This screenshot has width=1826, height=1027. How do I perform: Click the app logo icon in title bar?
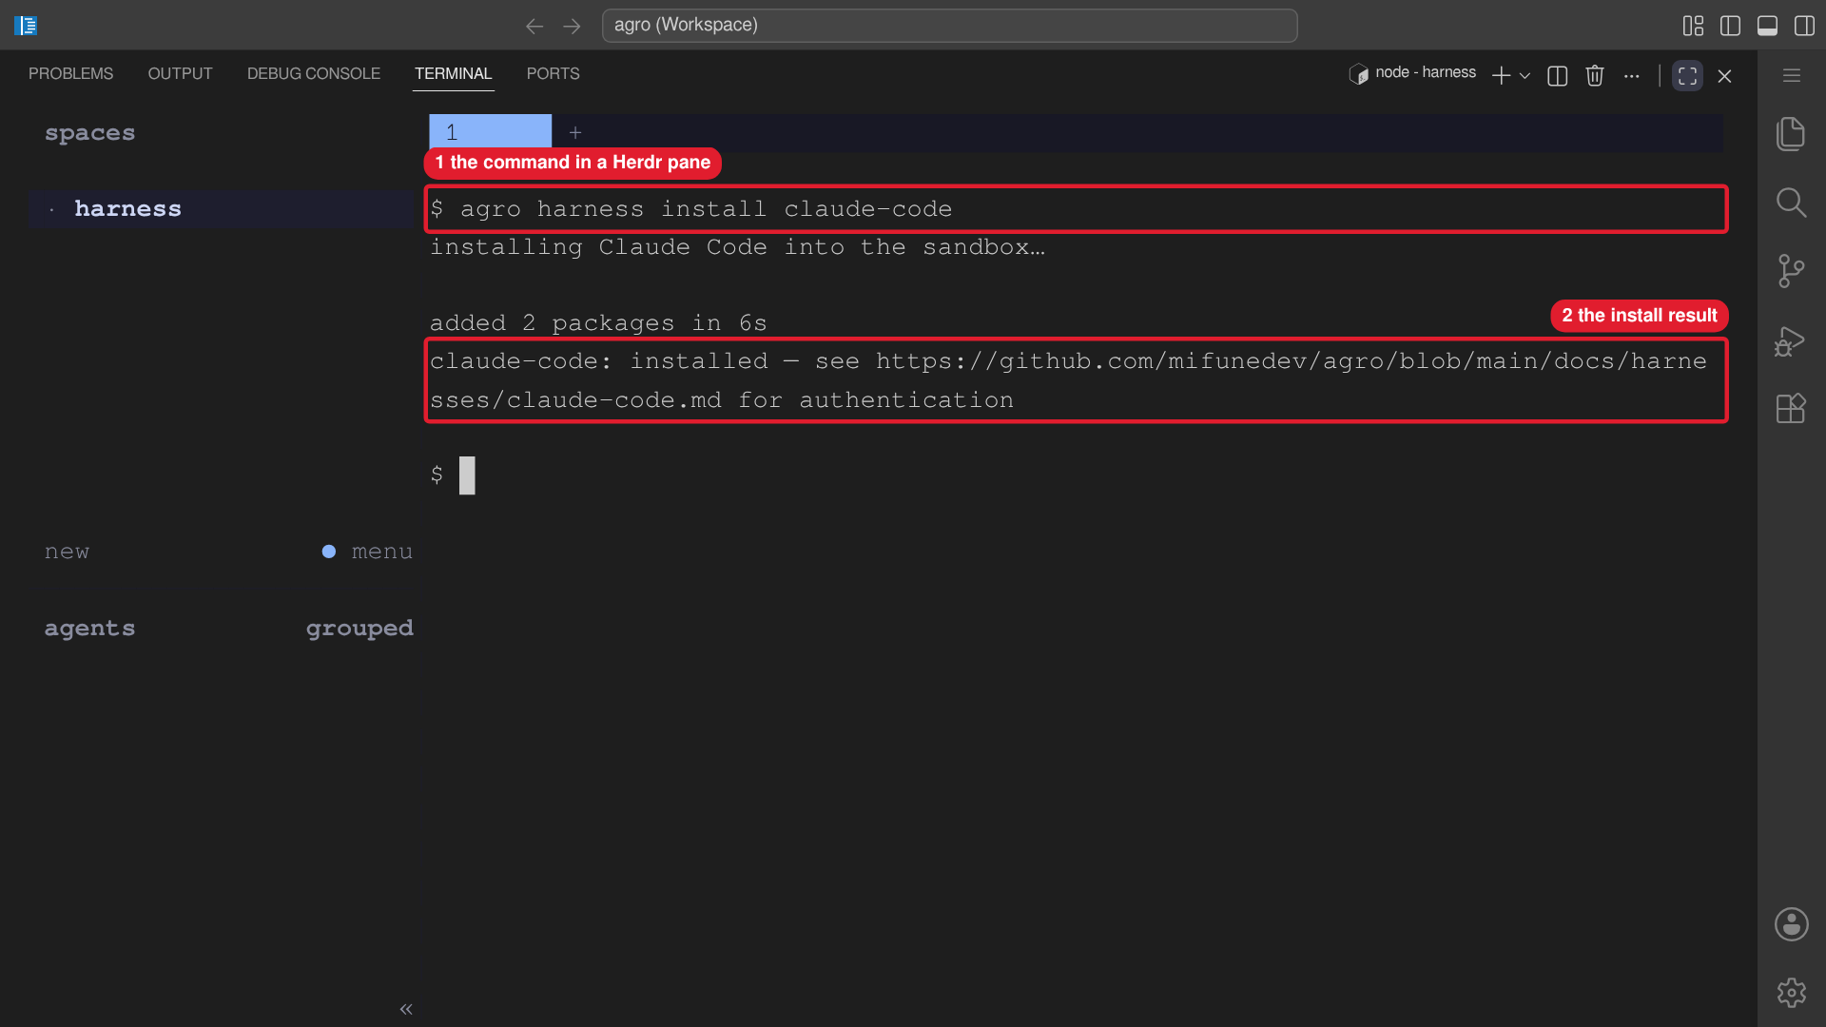26,26
